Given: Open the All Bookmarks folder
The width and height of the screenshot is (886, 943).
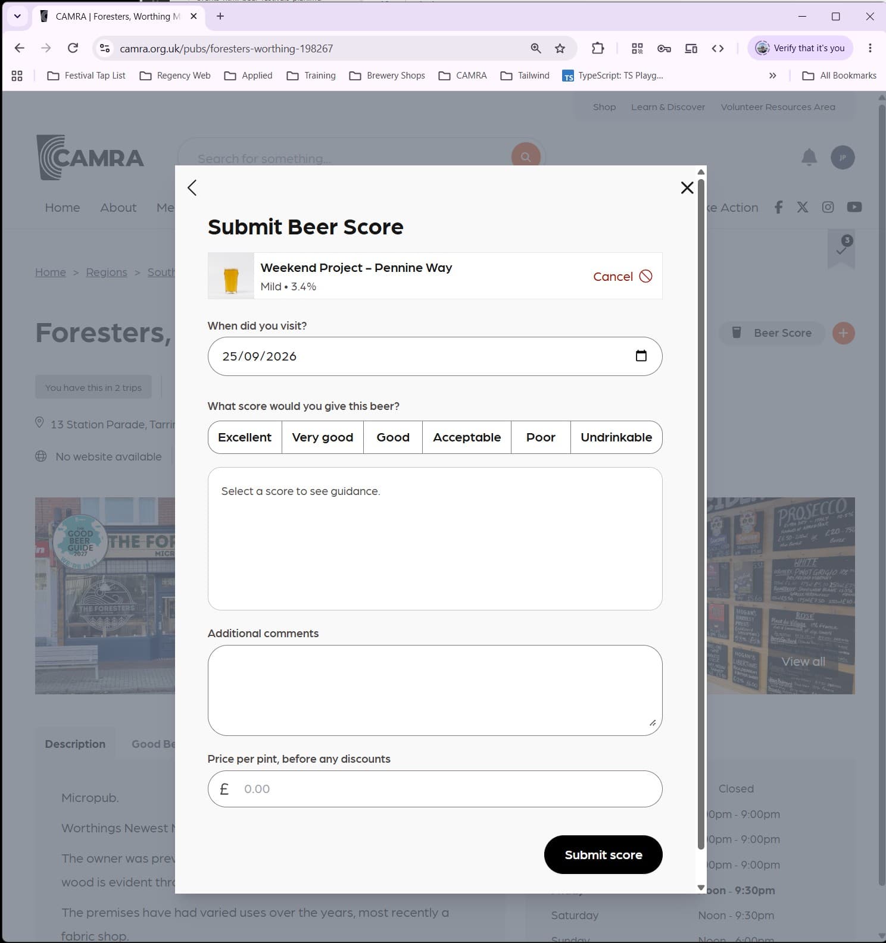Looking at the screenshot, I should coord(840,76).
